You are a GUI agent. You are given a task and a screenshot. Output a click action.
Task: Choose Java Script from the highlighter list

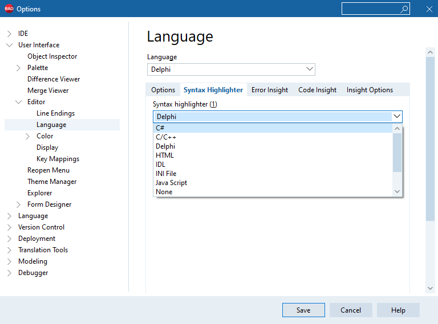[273, 183]
